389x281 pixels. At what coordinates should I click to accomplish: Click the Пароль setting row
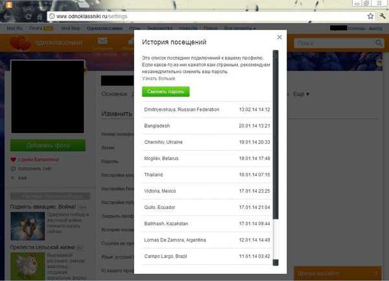pyautogui.click(x=110, y=162)
